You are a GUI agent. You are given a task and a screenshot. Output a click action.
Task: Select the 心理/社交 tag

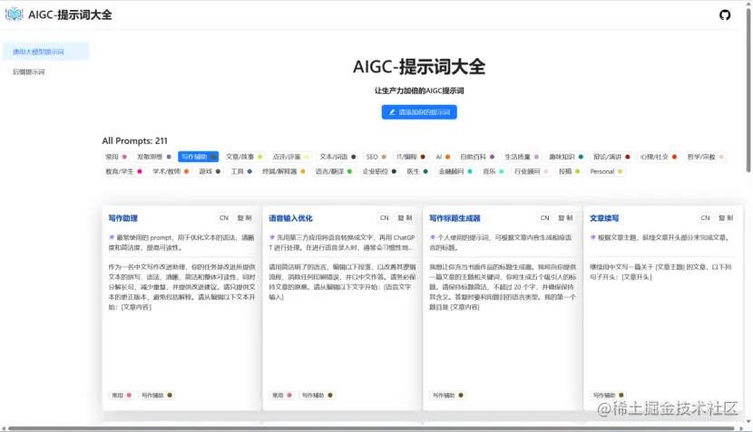tap(658, 157)
